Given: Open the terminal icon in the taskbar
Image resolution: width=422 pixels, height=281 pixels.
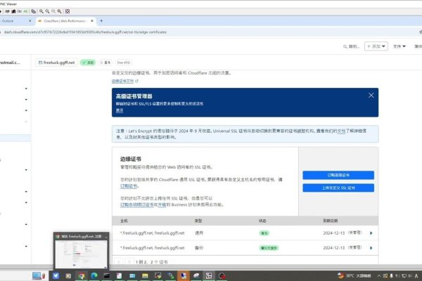Looking at the screenshot, I should tap(107, 275).
